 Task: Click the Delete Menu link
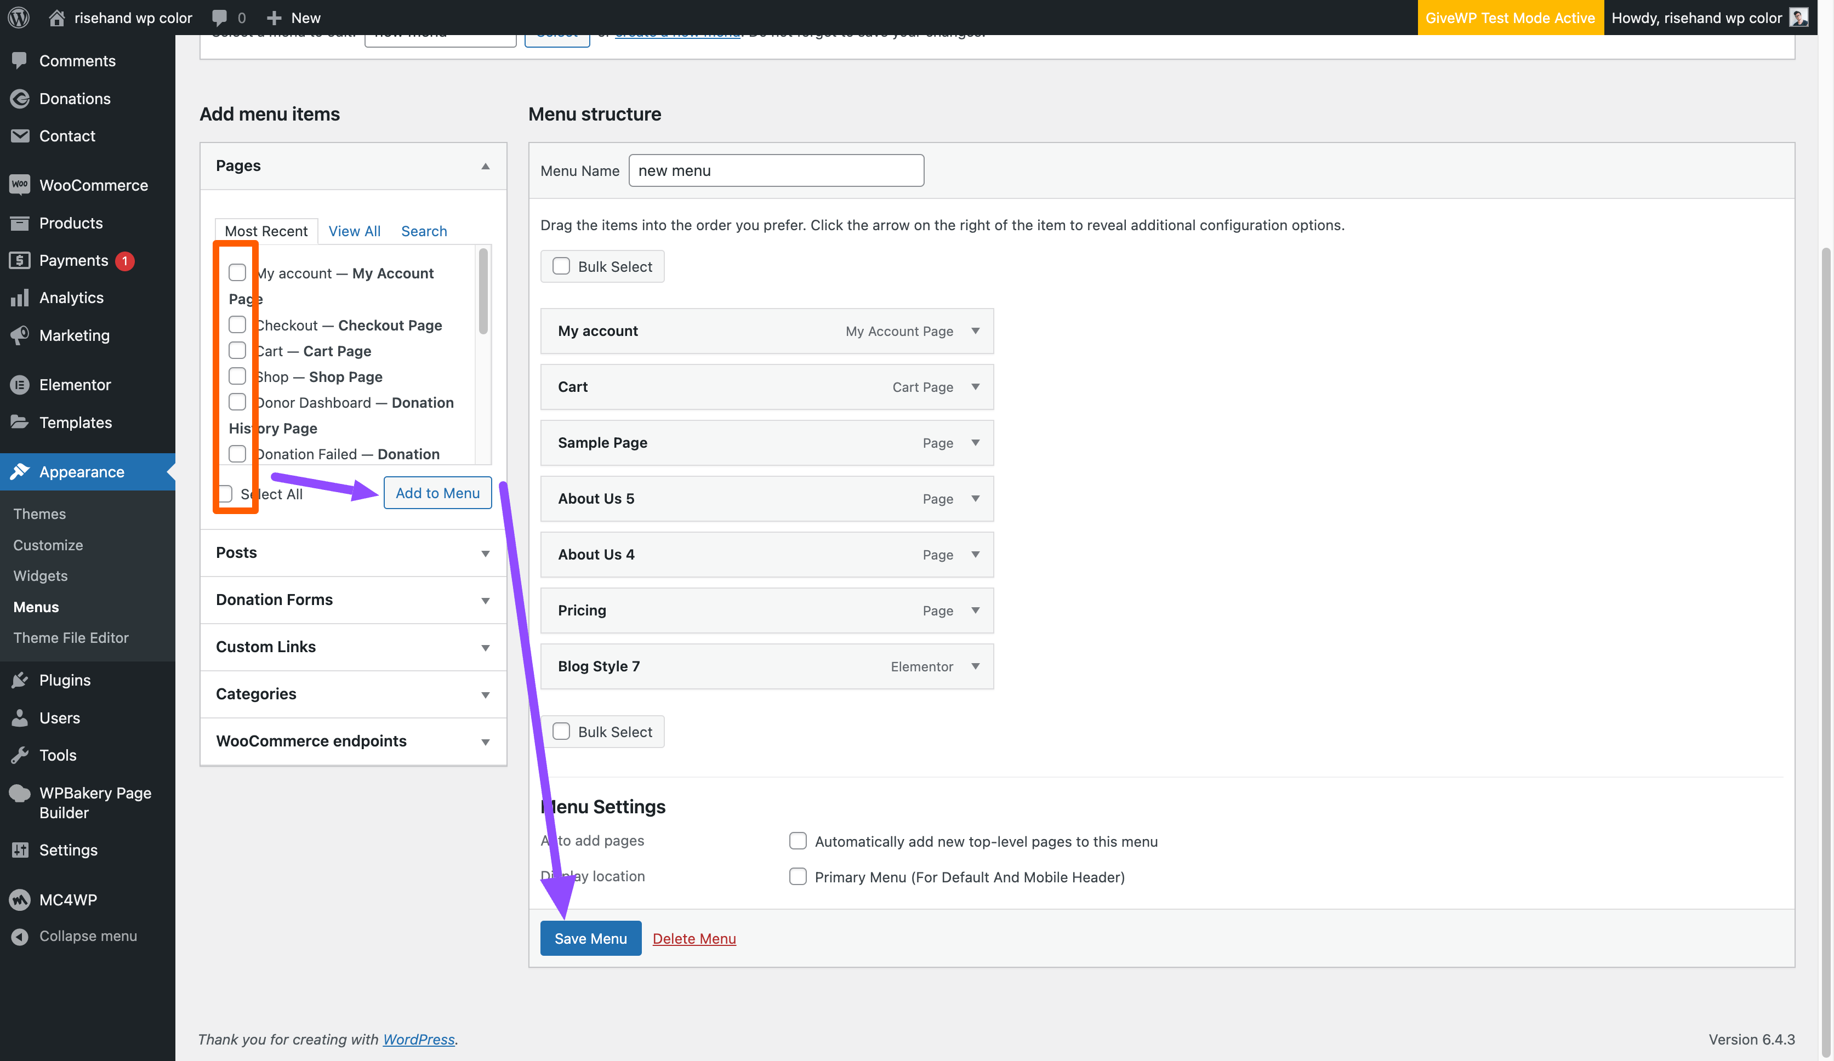tap(693, 938)
